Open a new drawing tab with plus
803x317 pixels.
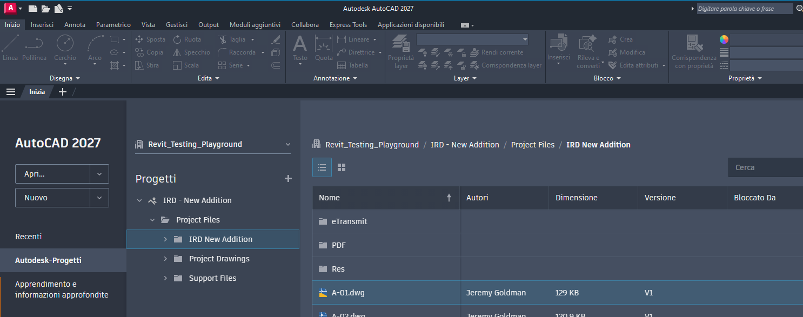tap(62, 92)
